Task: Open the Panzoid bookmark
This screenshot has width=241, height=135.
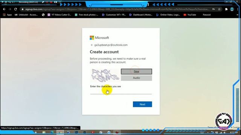Action: coord(207,15)
